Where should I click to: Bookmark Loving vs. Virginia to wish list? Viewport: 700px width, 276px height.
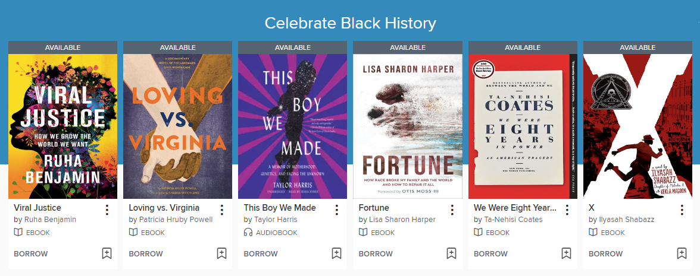tap(221, 253)
